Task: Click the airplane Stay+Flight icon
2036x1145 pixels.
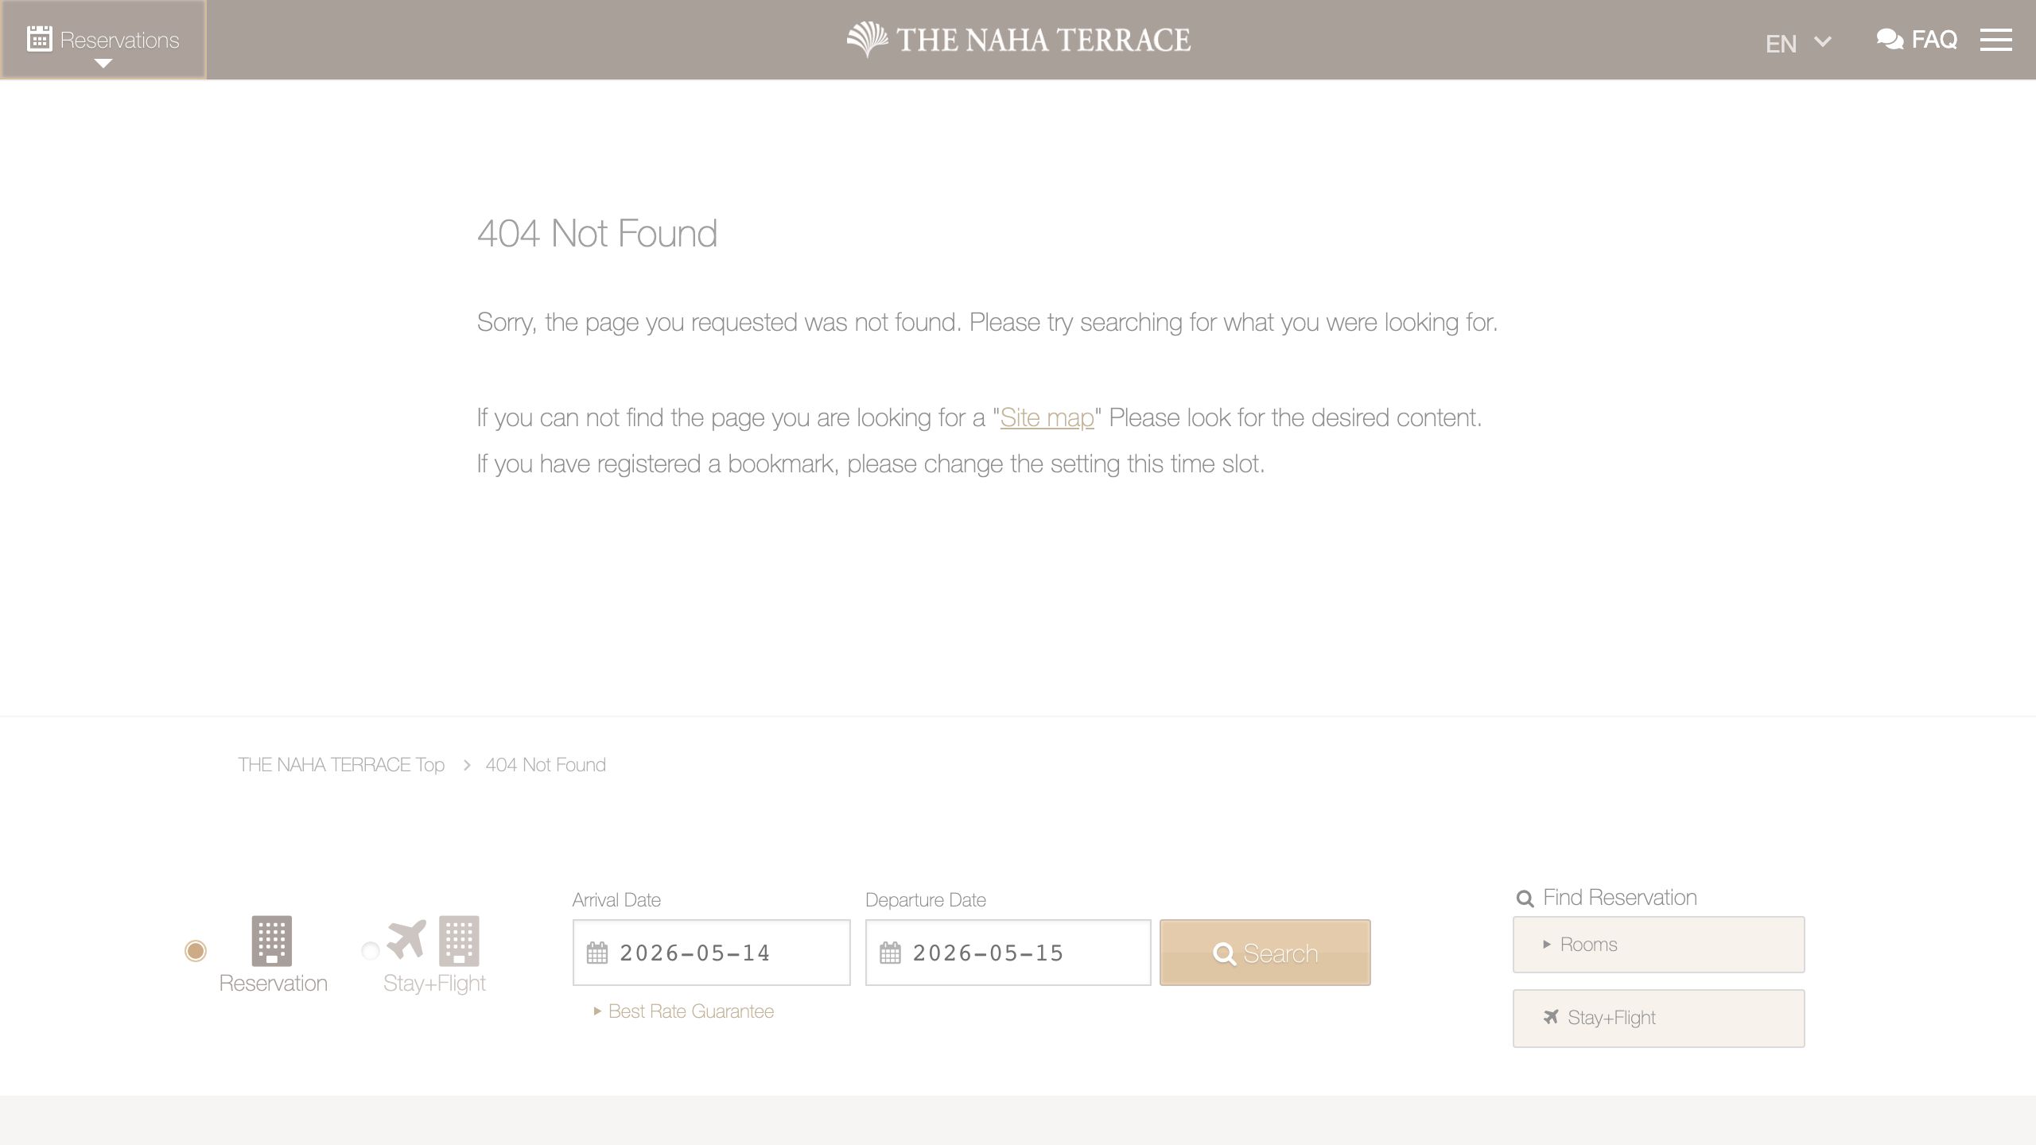Action: click(406, 939)
